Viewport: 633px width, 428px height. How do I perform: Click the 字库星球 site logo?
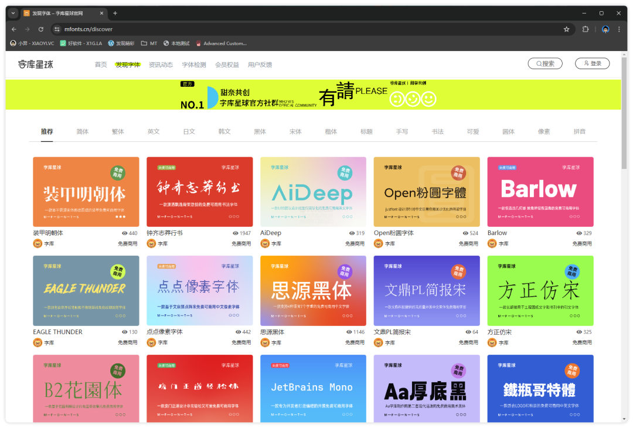coord(36,64)
